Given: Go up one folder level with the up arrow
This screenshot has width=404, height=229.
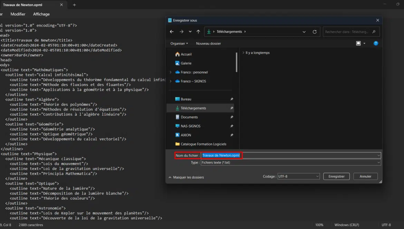Looking at the screenshot, I should 198,32.
